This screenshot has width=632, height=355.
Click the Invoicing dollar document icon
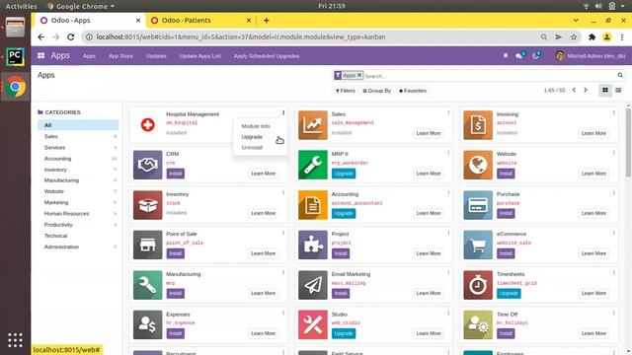[x=478, y=125]
